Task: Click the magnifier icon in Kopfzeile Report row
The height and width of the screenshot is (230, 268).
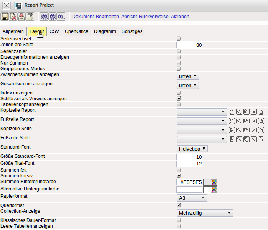Action: [x=239, y=112]
